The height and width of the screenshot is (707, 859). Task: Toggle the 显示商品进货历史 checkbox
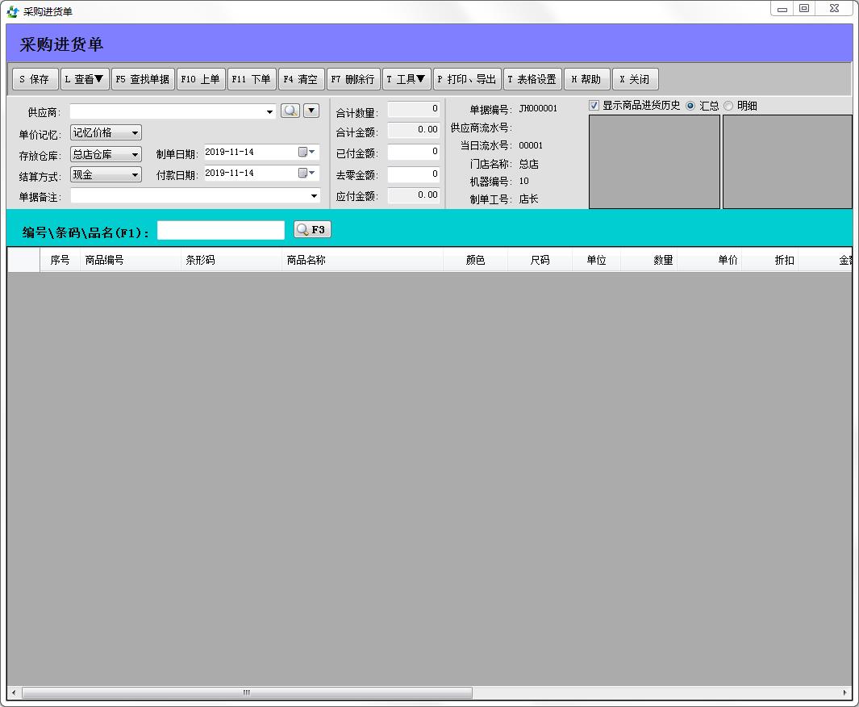[594, 106]
